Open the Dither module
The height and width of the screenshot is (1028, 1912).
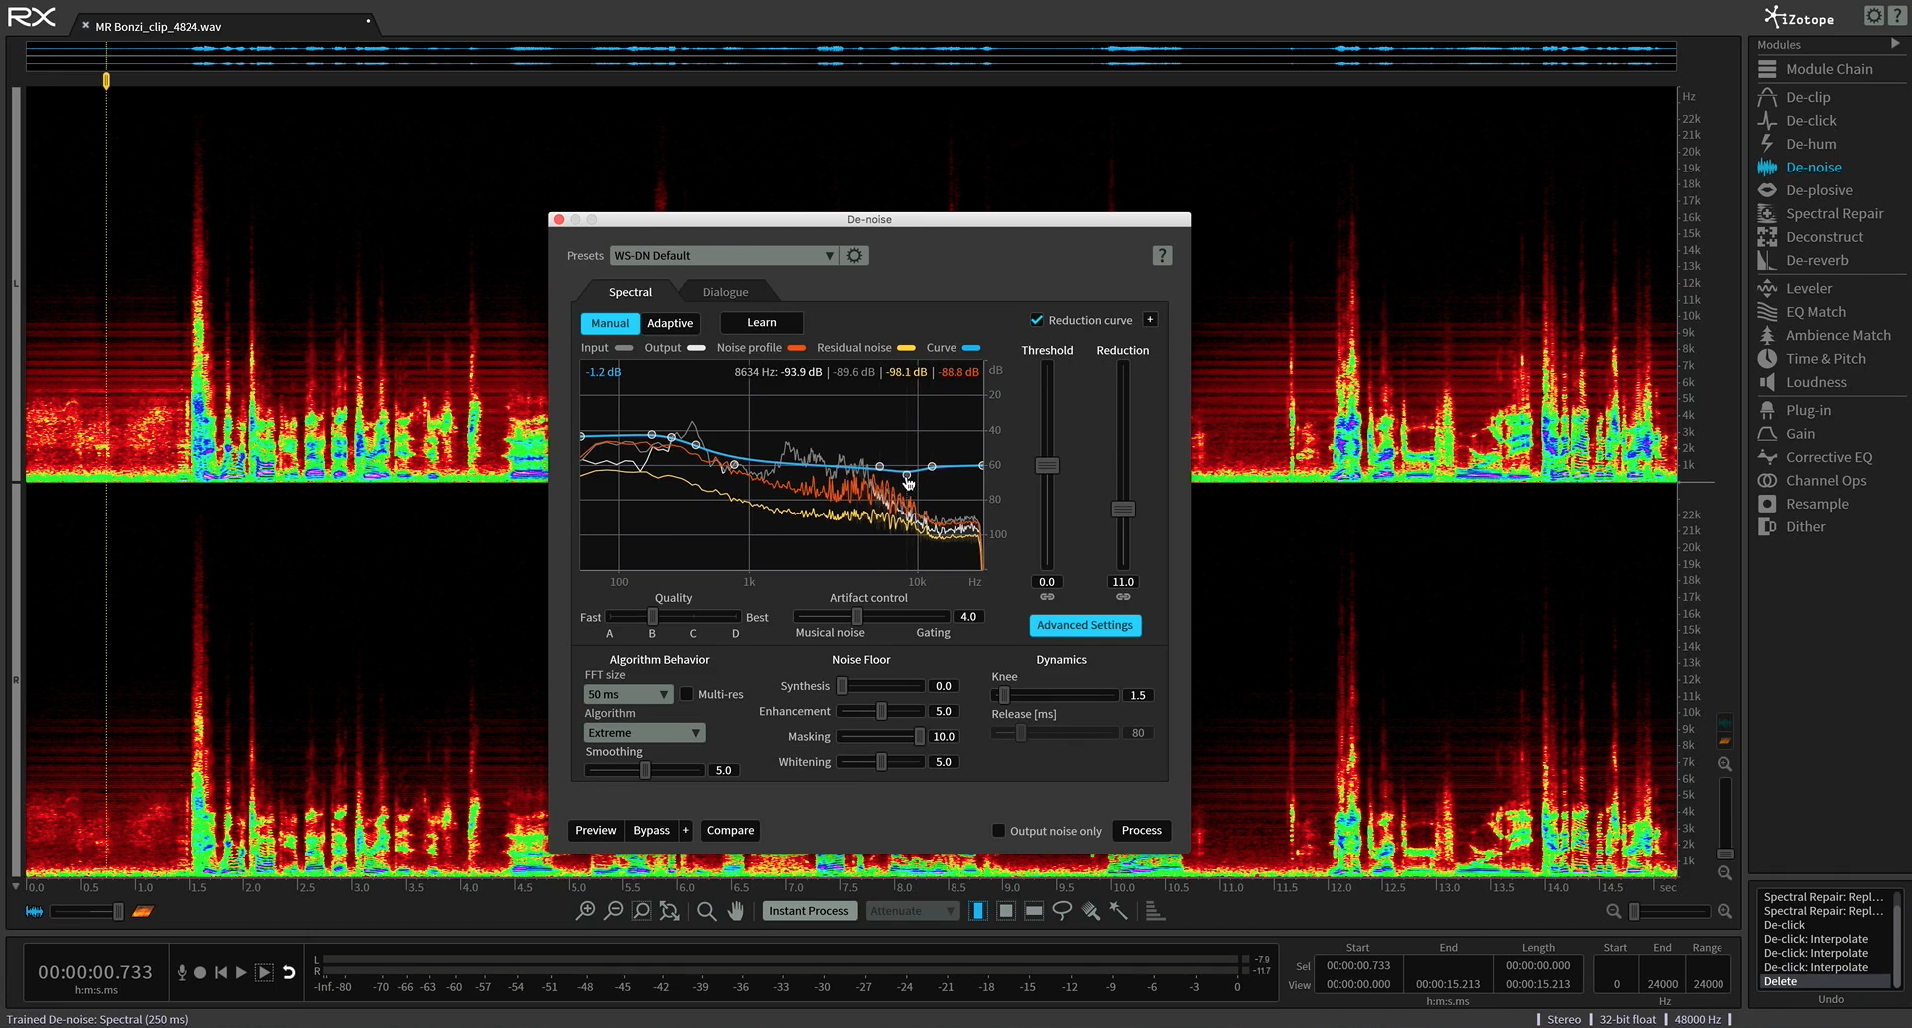pyautogui.click(x=1805, y=527)
